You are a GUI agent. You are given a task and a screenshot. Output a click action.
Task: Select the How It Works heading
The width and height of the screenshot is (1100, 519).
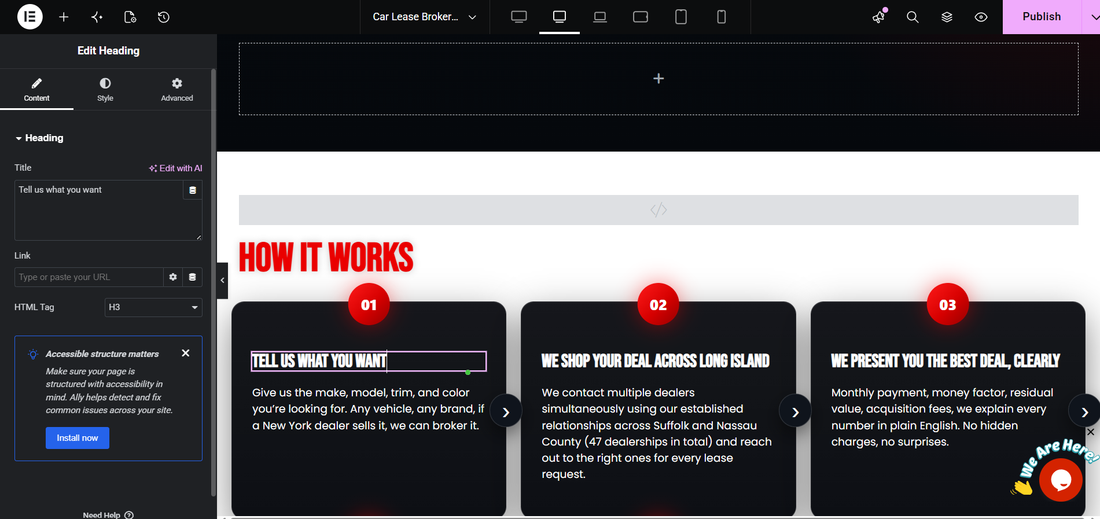point(326,257)
